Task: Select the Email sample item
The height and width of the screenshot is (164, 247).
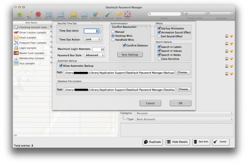Action: [x=31, y=38]
